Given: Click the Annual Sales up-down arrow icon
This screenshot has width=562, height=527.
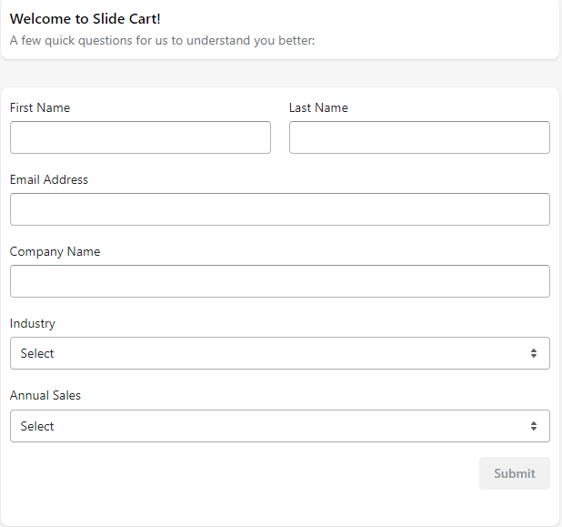Looking at the screenshot, I should coord(534,426).
